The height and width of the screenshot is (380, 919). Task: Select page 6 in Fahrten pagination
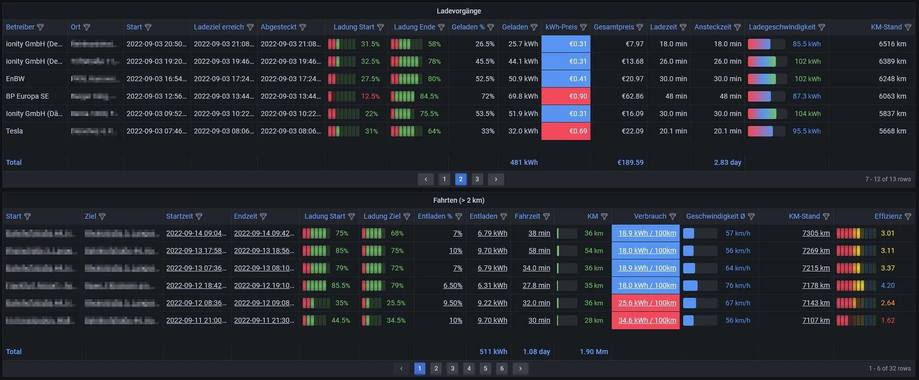(x=502, y=369)
